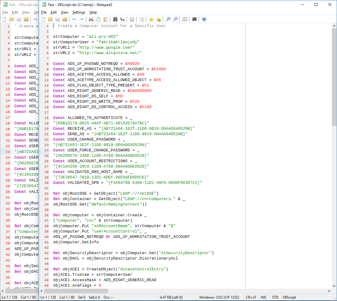Open syntax scheme selection icon

185,19
